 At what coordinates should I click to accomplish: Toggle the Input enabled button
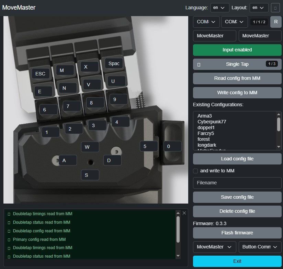pos(237,50)
